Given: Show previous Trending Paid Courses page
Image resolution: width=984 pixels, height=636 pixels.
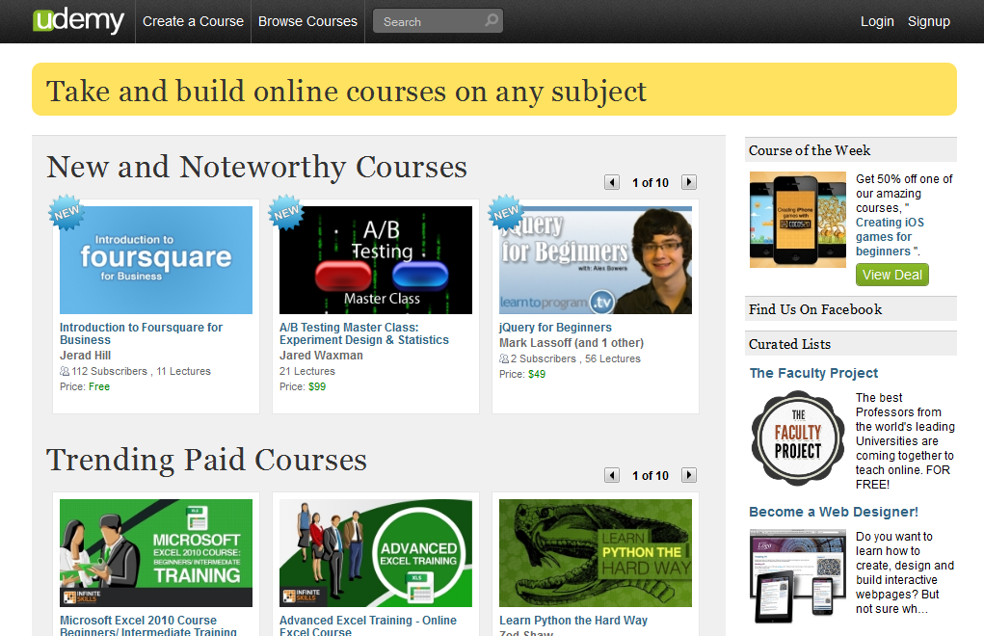Looking at the screenshot, I should point(612,475).
